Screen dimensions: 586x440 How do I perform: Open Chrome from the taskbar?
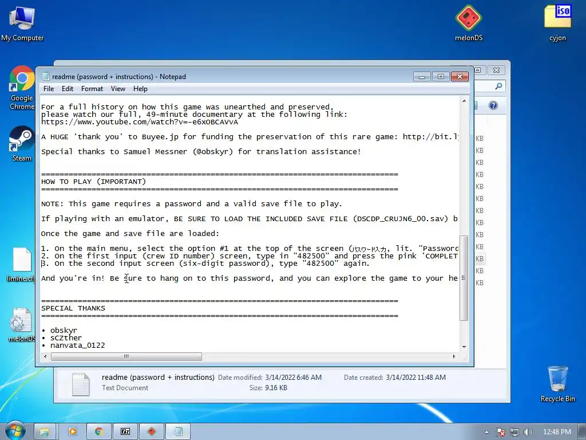[98, 431]
